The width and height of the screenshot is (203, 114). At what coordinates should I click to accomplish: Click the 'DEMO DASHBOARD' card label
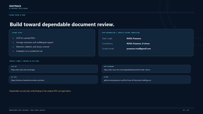(x=109, y=66)
